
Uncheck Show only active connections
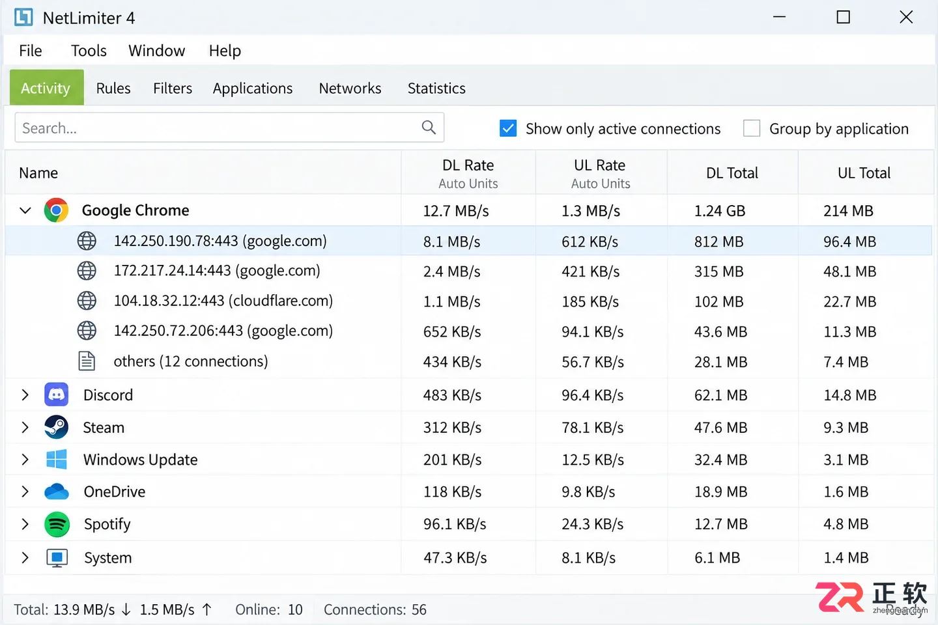pyautogui.click(x=508, y=128)
